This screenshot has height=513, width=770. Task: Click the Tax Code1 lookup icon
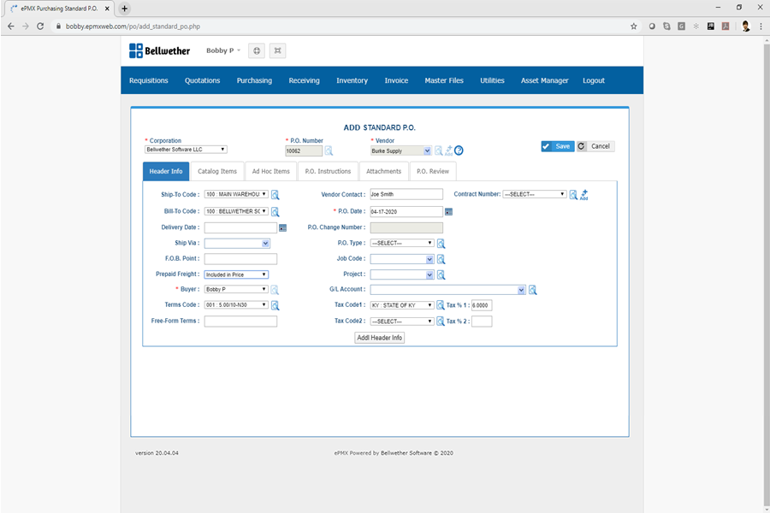441,305
